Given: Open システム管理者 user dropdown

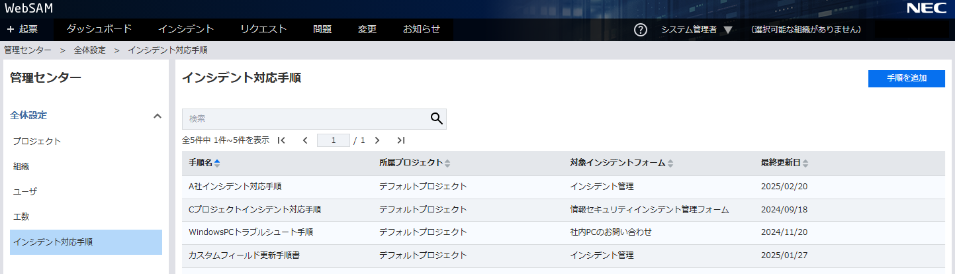Looking at the screenshot, I should coord(696,30).
